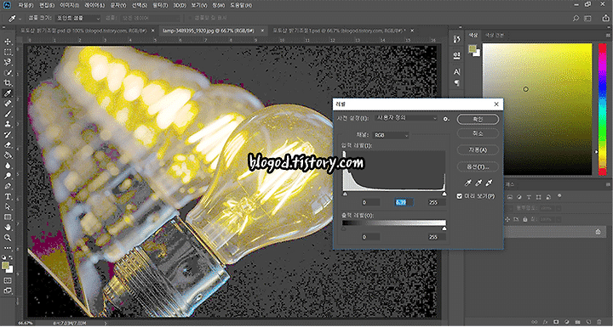
Task: Click the input levels black point slider
Action: 345,194
